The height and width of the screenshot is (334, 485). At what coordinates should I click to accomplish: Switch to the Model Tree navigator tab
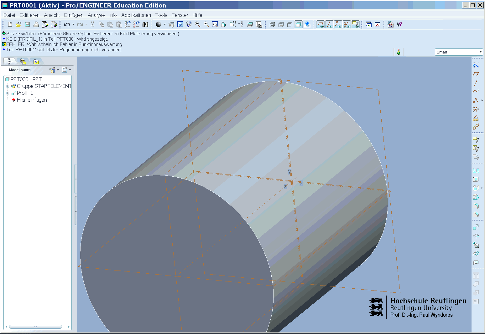pyautogui.click(x=10, y=61)
